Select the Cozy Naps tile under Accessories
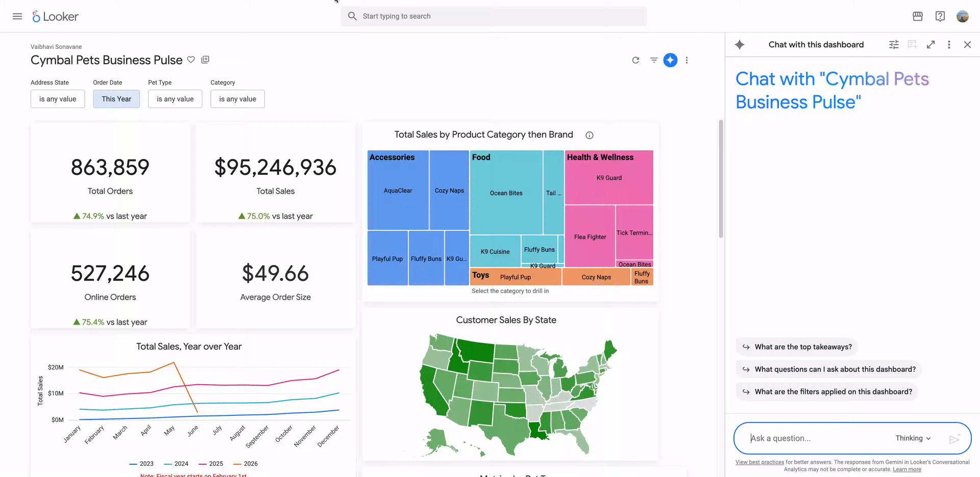980x477 pixels. [449, 191]
